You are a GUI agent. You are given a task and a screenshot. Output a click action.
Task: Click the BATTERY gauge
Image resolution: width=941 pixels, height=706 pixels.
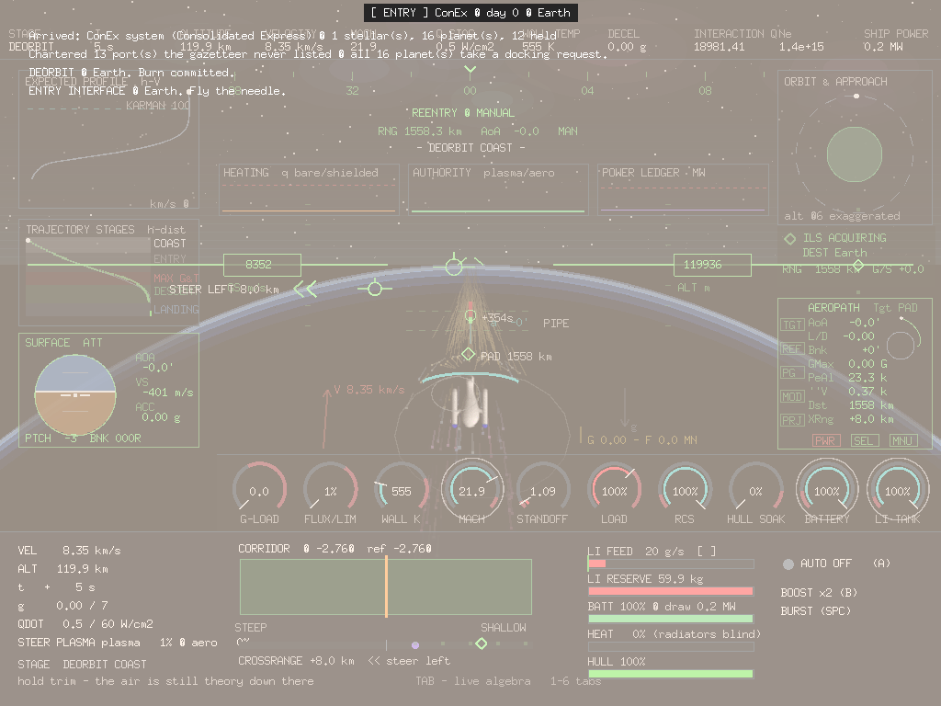pos(826,489)
